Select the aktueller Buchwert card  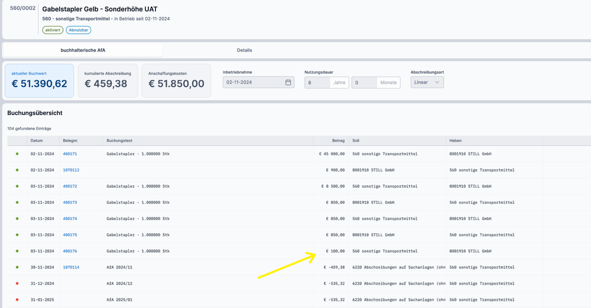pyautogui.click(x=39, y=81)
